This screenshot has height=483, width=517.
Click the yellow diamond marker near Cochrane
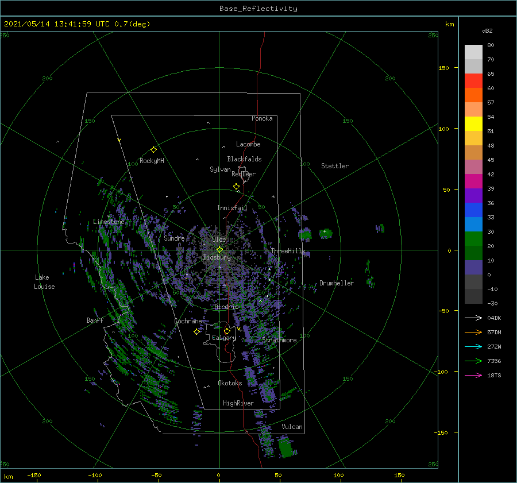(196, 331)
